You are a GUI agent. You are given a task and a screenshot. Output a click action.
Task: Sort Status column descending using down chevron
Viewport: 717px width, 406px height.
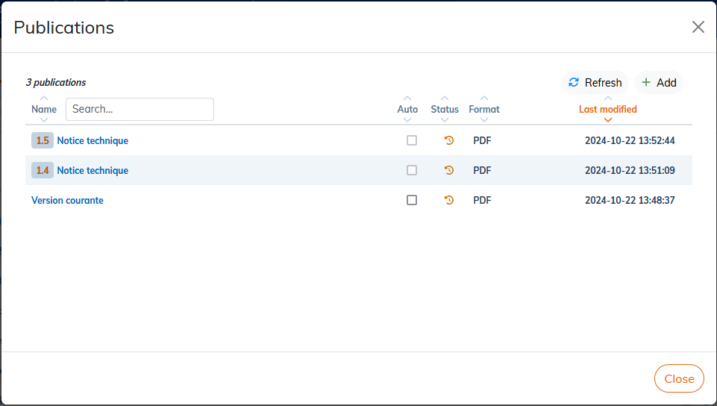(445, 120)
